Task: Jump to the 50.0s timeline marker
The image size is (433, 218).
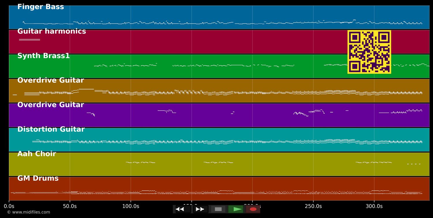Action: pyautogui.click(x=70, y=206)
